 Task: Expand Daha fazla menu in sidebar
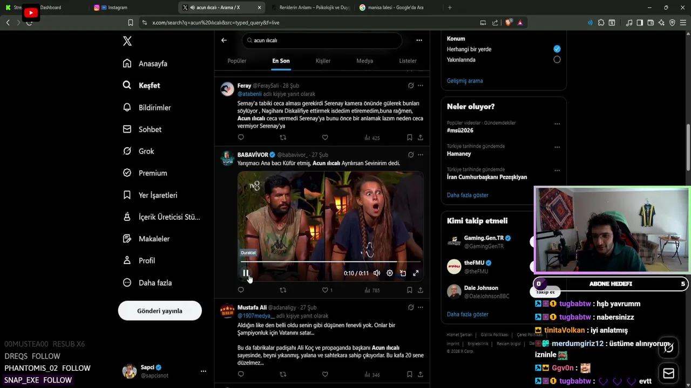tap(147, 282)
